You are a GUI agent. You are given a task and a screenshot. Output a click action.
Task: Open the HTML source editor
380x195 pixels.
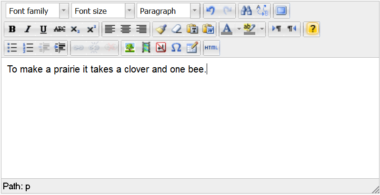(211, 48)
